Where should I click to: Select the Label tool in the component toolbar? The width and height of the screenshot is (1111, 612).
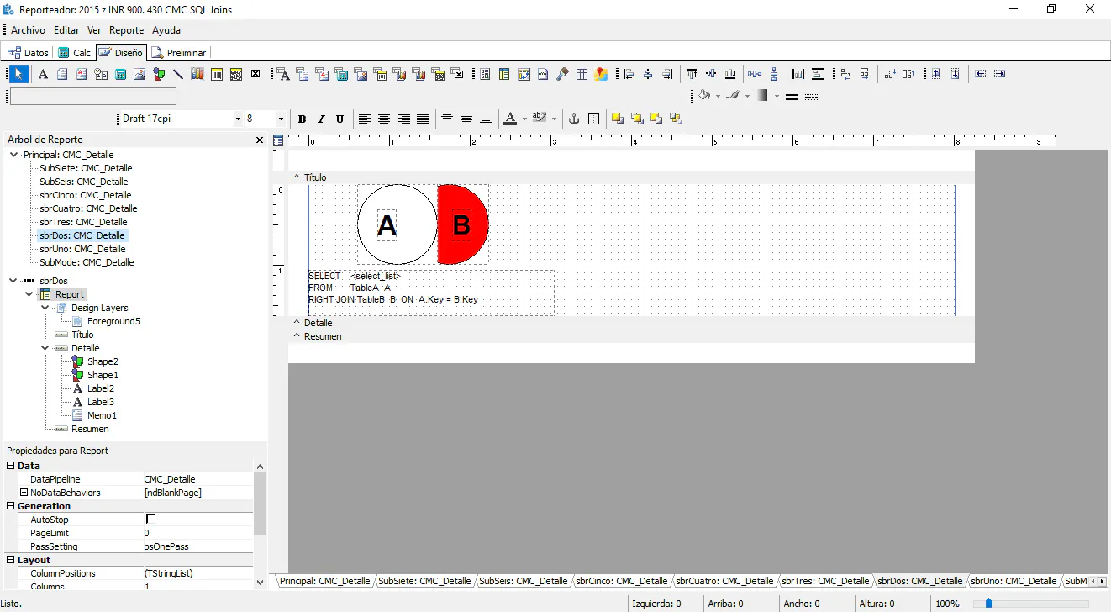coord(43,74)
